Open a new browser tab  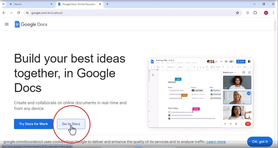pyautogui.click(x=107, y=4)
